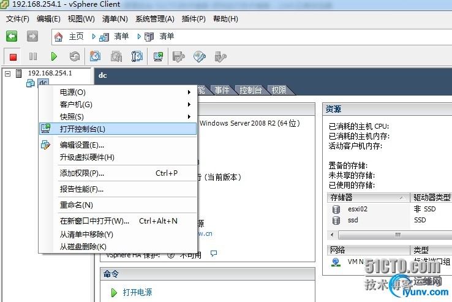The height and width of the screenshot is (302, 452).
Task: Click the forward navigation arrow
Action: pyautogui.click(x=32, y=36)
